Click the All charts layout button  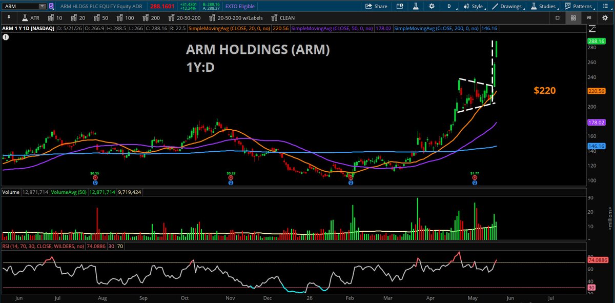[589, 17]
